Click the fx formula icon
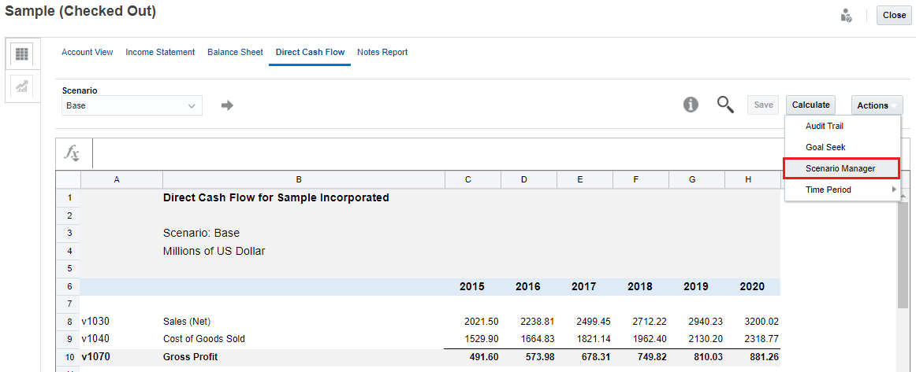The width and height of the screenshot is (916, 372). pyautogui.click(x=73, y=153)
